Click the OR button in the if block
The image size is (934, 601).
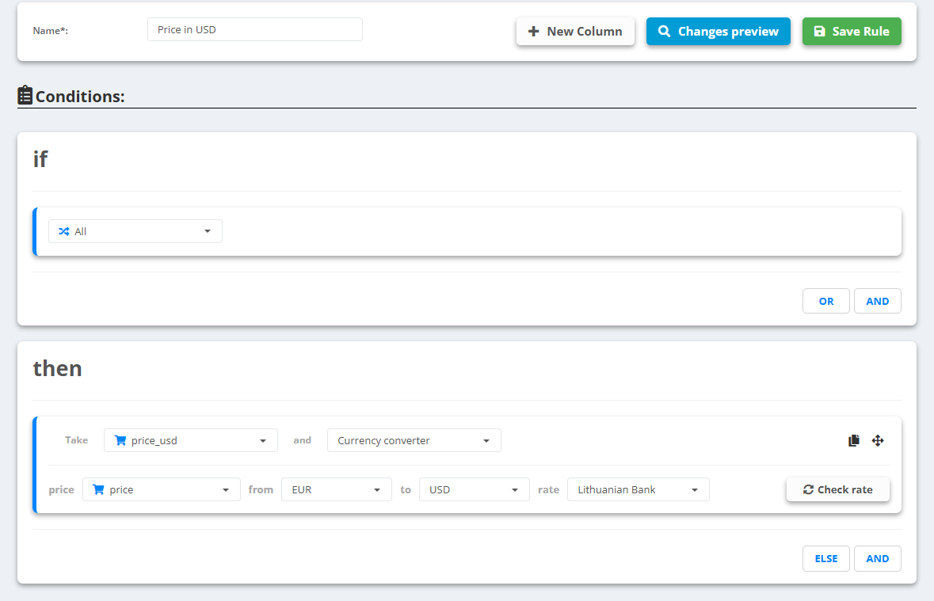pos(826,301)
